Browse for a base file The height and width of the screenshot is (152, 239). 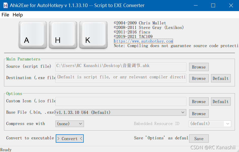pos(199,114)
